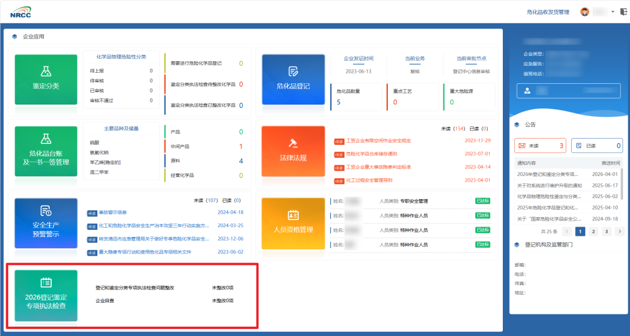Viewport: 630px width, 336px height.
Task: Open notice 化学品物理危险性鉴定与分类
Action: 549,196
